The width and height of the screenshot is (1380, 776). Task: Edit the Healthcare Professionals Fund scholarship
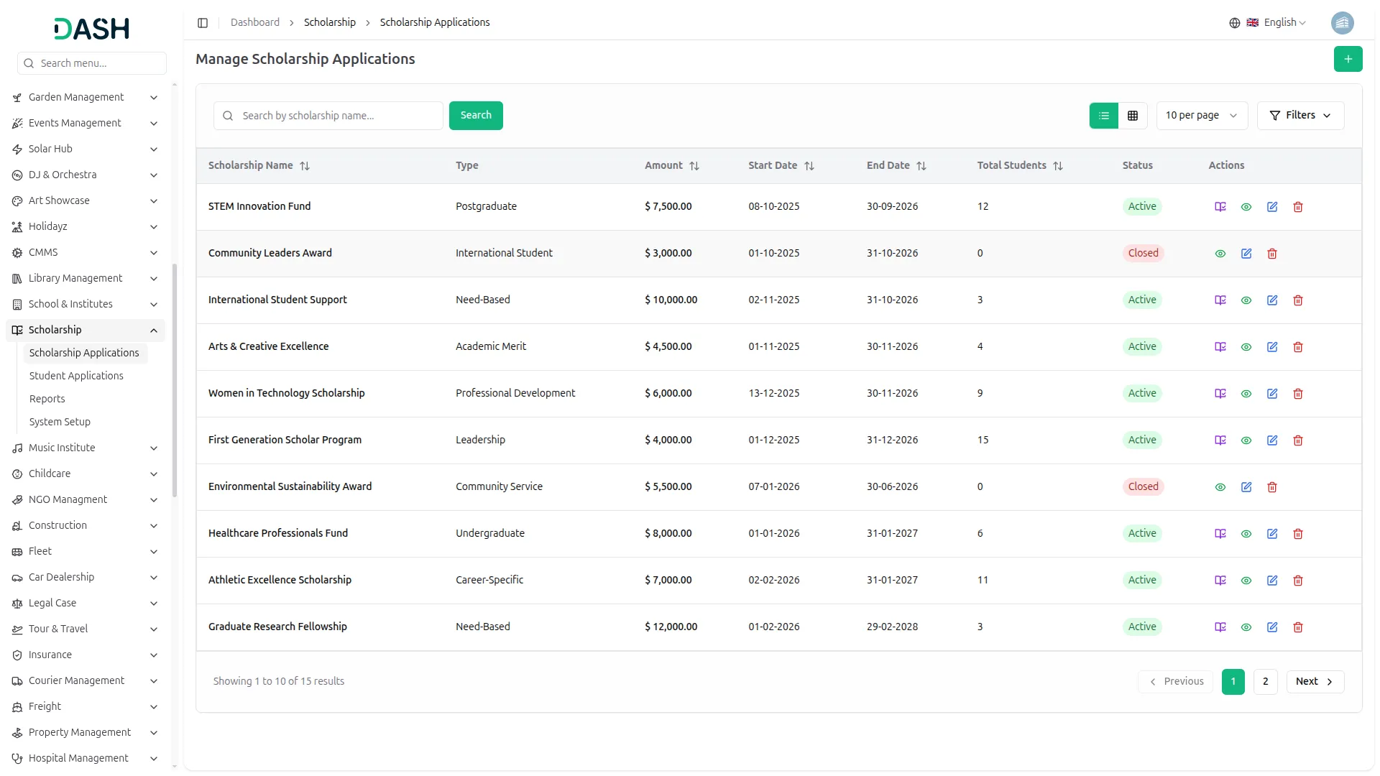[1272, 534]
